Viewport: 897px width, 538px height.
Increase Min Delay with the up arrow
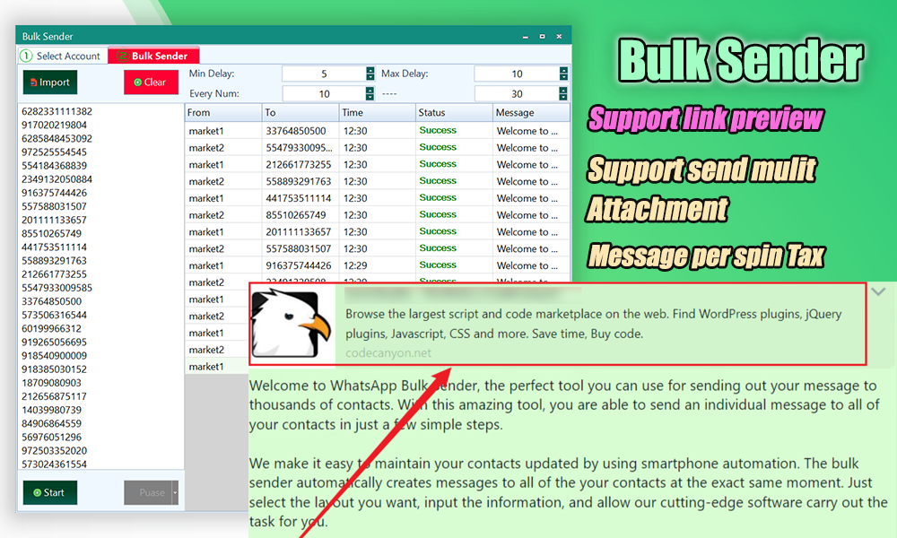370,72
